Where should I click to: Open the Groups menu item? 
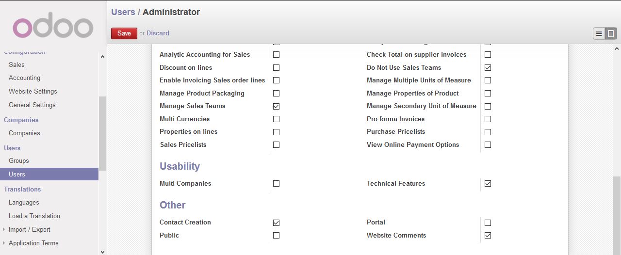click(x=19, y=160)
